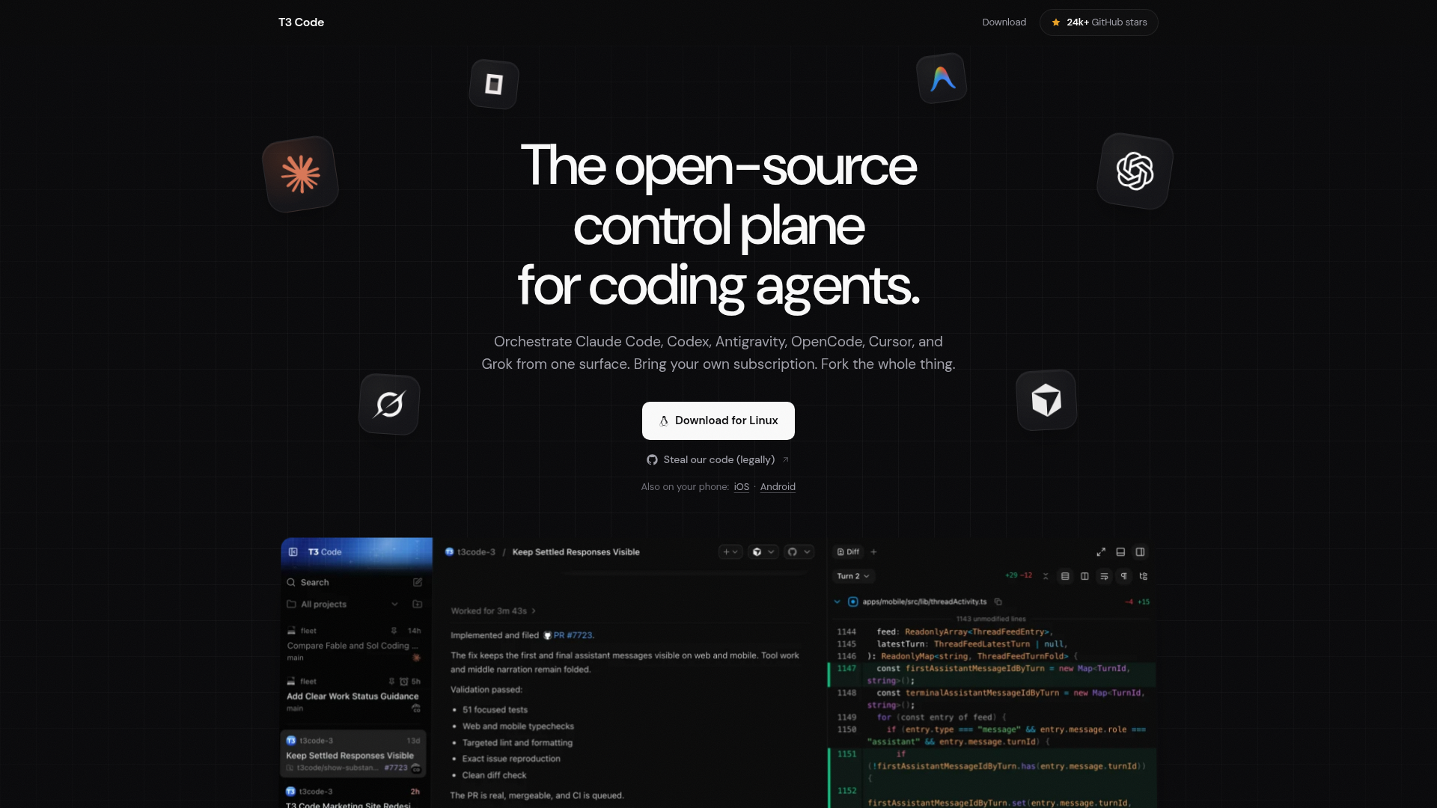
Task: Click the collapse all files chevrons icon
Action: tap(1046, 576)
